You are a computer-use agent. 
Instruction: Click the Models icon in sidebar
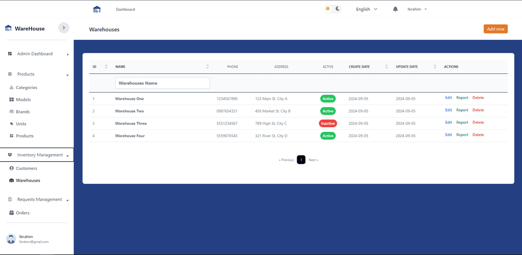click(12, 100)
